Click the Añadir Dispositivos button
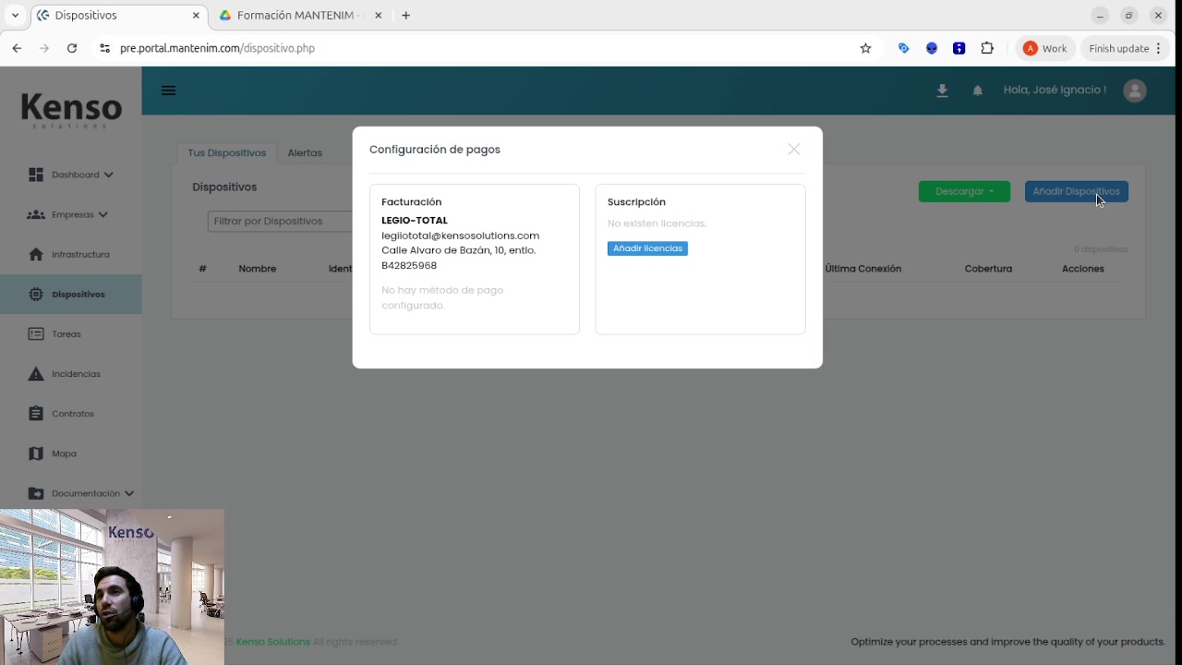 coord(1076,191)
